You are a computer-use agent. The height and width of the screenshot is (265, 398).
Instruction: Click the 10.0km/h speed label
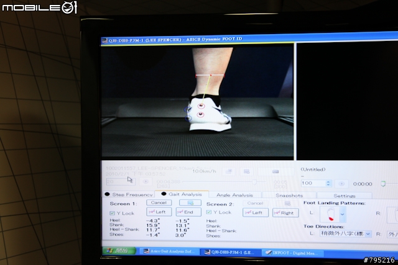click(x=204, y=171)
